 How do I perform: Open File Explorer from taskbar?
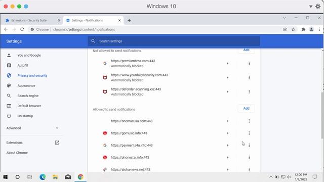point(55,177)
